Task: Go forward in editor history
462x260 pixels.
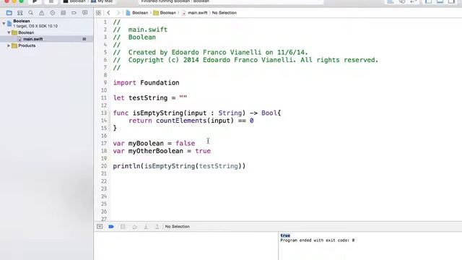Action: (118, 13)
